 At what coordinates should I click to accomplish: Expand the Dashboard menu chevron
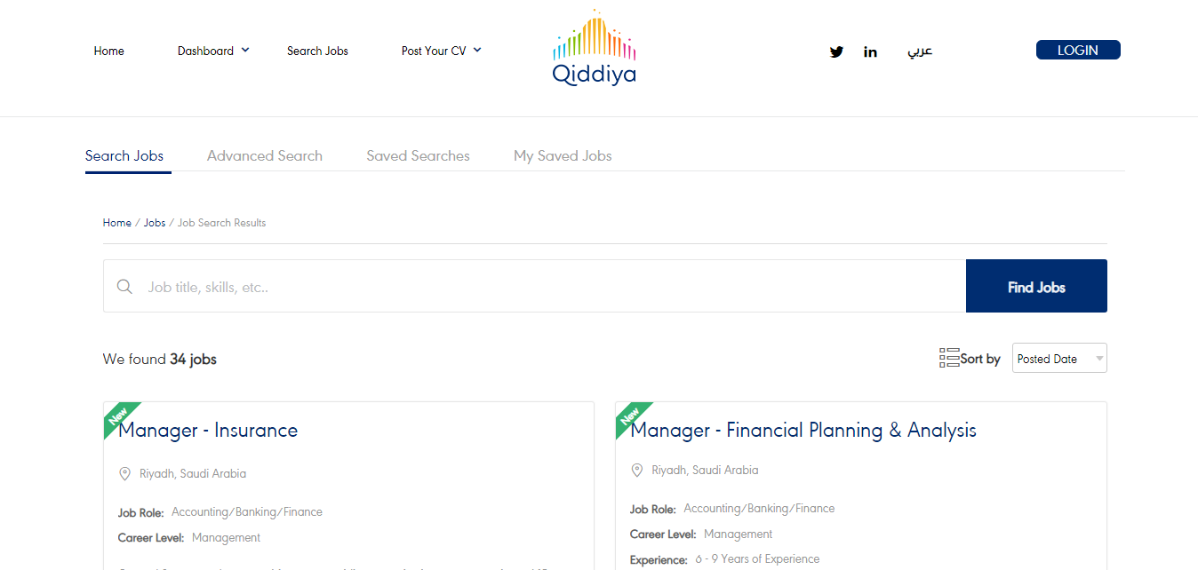(245, 51)
